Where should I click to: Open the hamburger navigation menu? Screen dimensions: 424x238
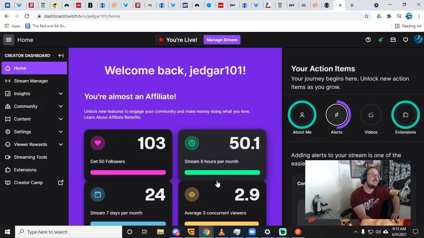(x=9, y=40)
